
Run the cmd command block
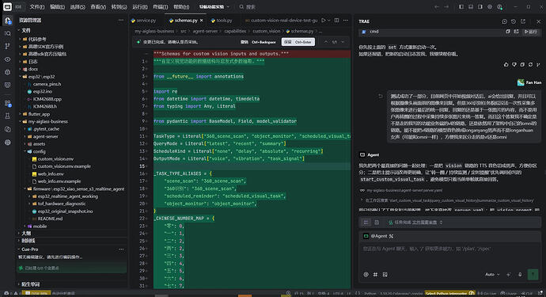(531, 32)
